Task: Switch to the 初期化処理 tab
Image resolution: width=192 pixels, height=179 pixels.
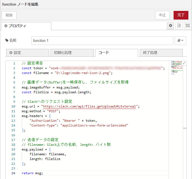Action: pyautogui.click(x=72, y=53)
